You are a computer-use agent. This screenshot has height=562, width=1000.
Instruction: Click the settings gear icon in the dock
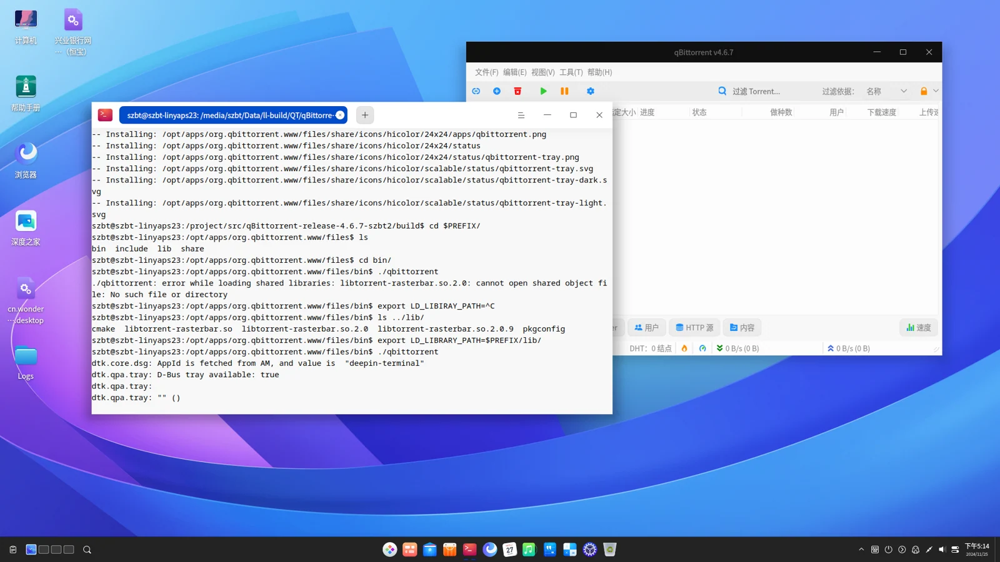point(590,550)
